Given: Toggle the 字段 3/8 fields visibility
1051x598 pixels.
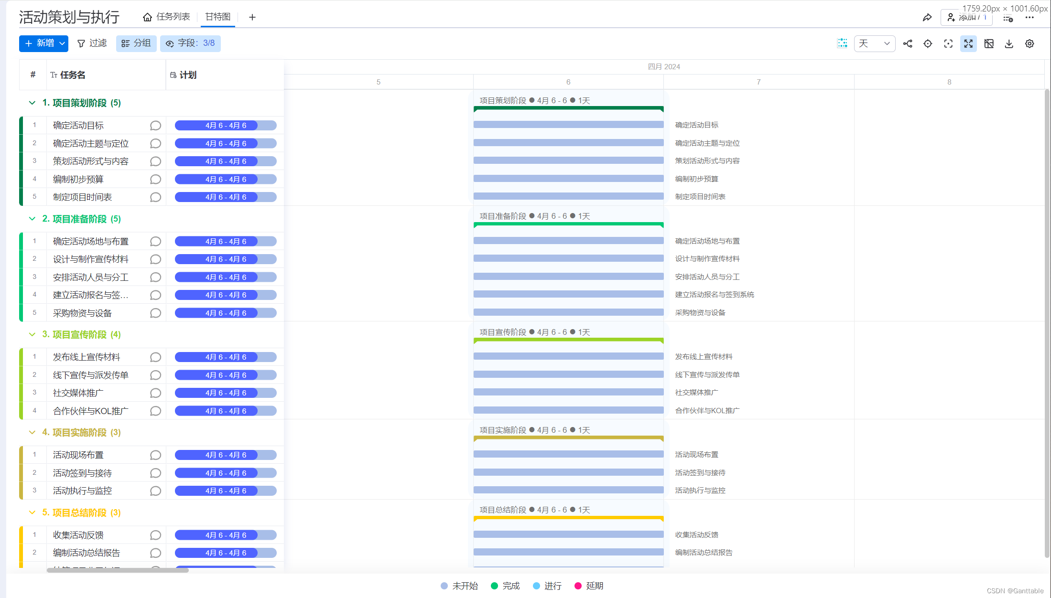Looking at the screenshot, I should 190,43.
